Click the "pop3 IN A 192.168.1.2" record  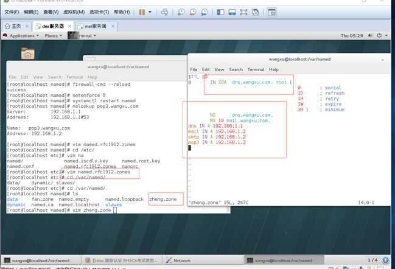217,142
